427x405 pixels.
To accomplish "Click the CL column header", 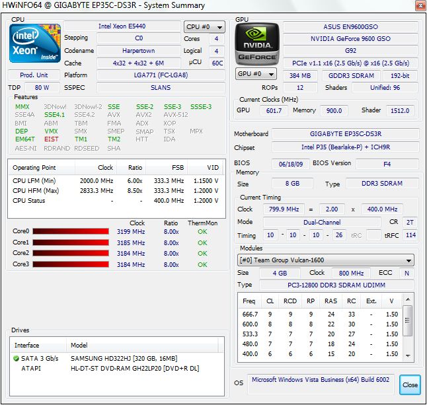I will [270, 301].
